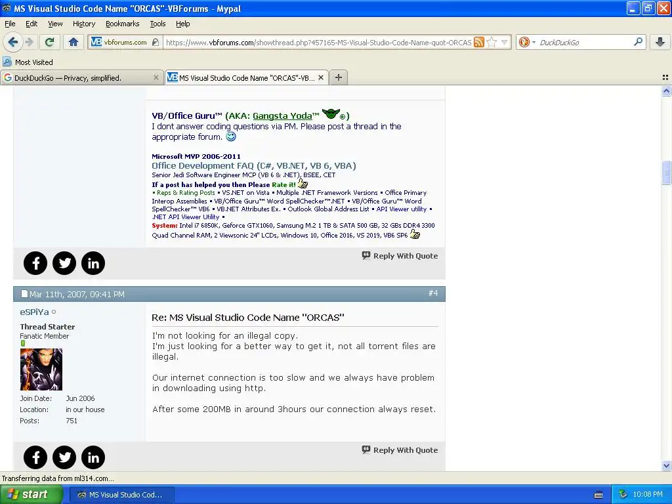Click the Rate it! link
672x504 pixels.
283,184
